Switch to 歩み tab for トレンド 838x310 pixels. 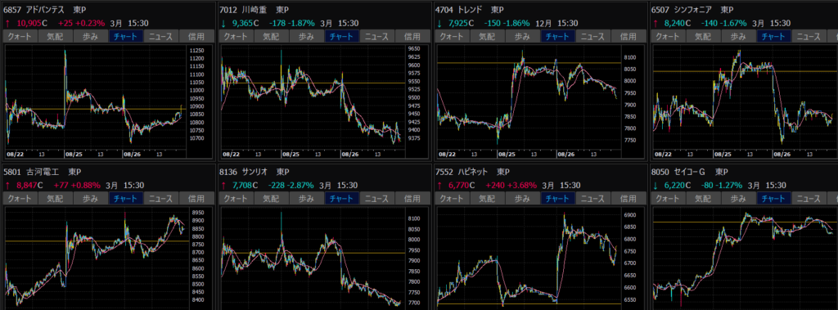click(522, 36)
